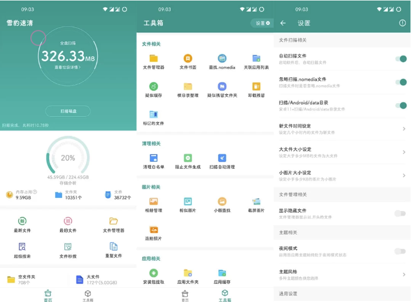Open 卸载残留 cleanup tool

[256, 90]
